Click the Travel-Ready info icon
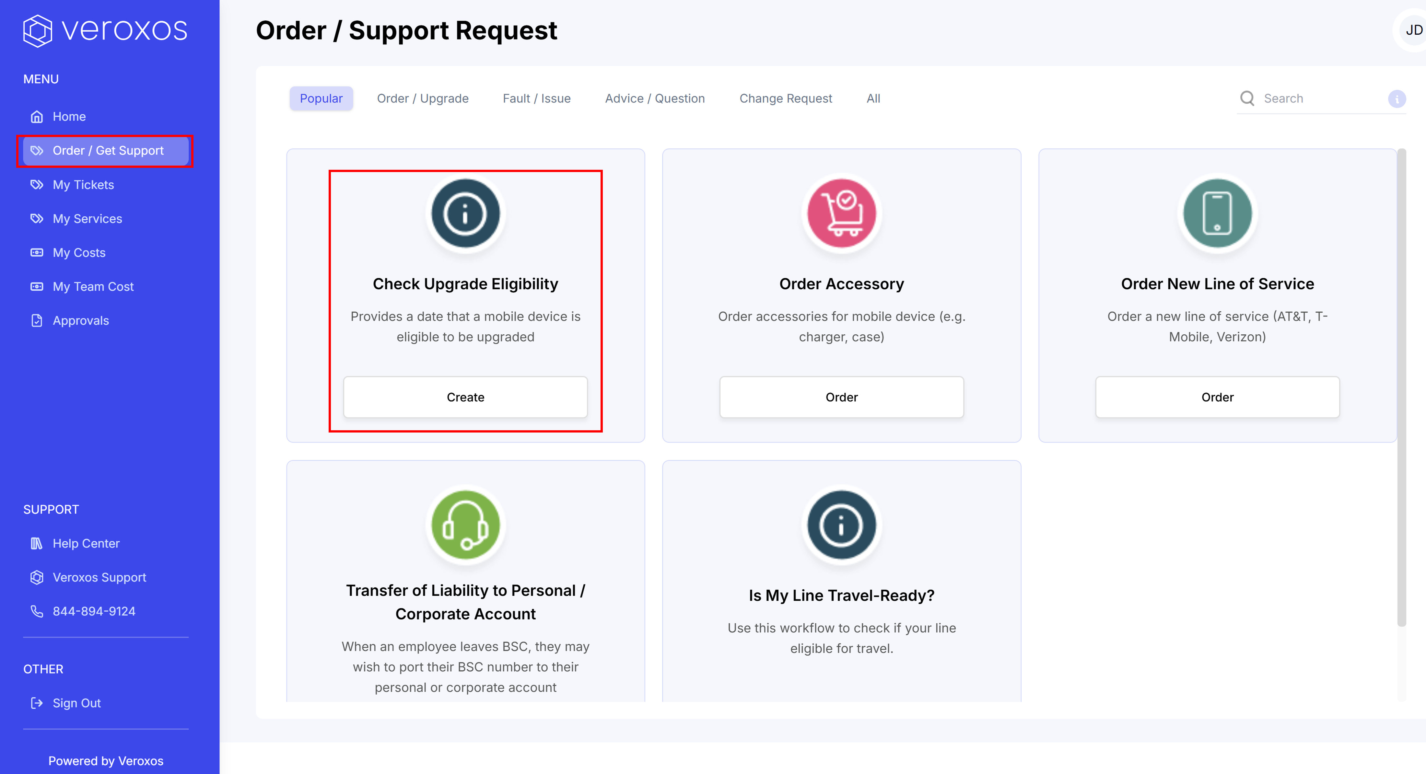The height and width of the screenshot is (774, 1426). point(841,525)
